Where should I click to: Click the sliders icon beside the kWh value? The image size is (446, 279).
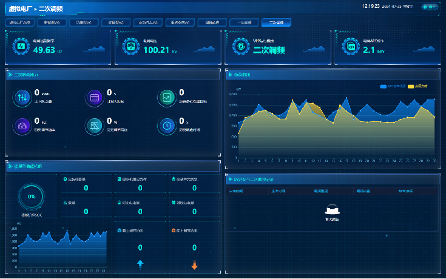pyautogui.click(x=23, y=98)
